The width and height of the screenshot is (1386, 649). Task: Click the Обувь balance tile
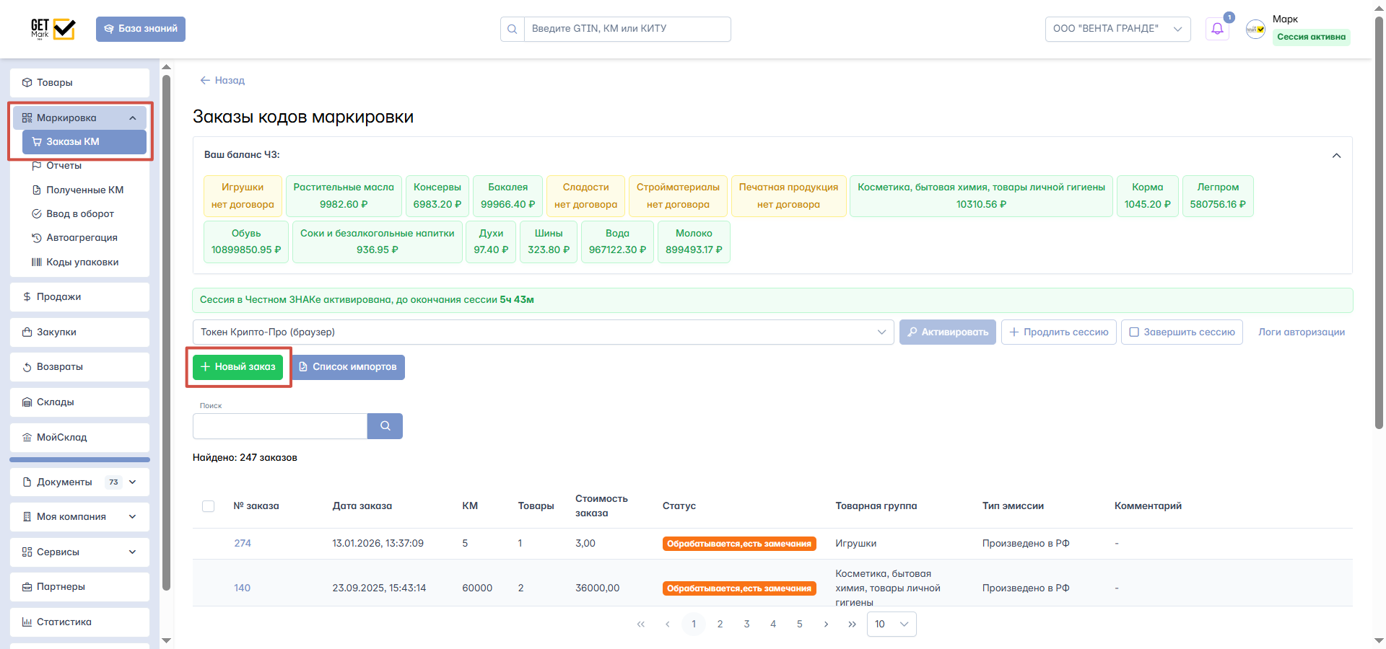[246, 242]
